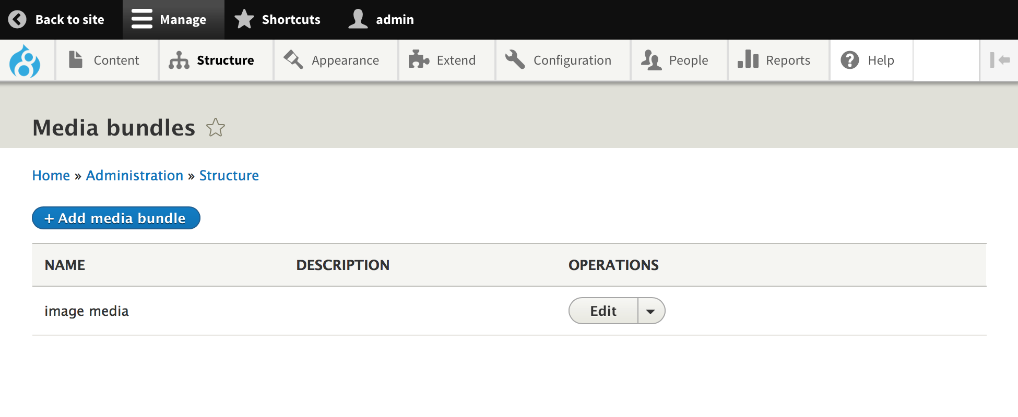
Task: Click the Back to site arrow icon
Action: [17, 20]
